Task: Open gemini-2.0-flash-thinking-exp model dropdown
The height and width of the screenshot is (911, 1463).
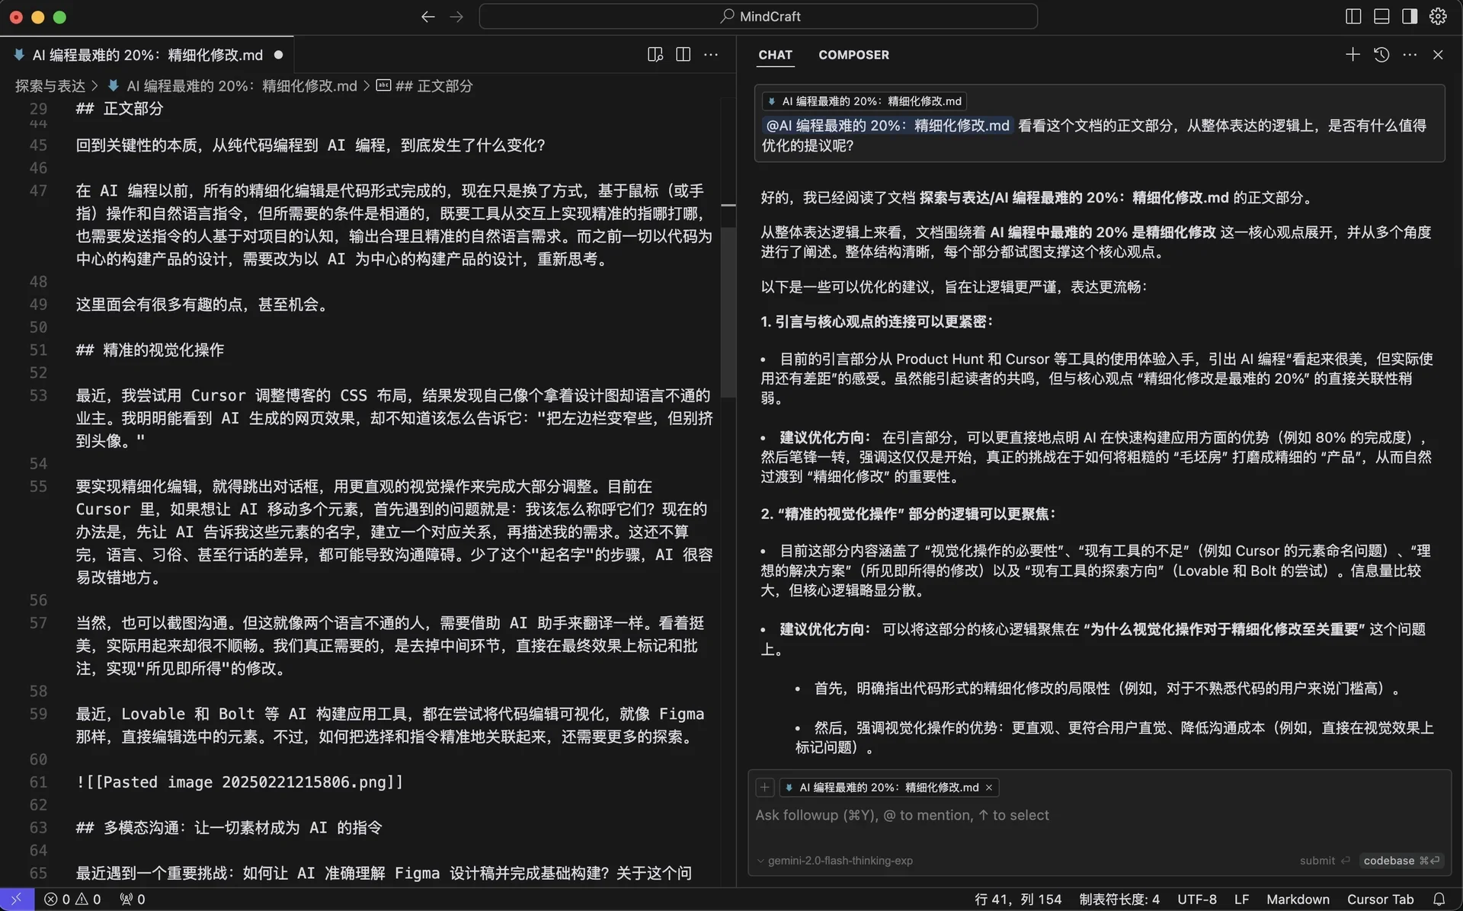Action: tap(835, 861)
